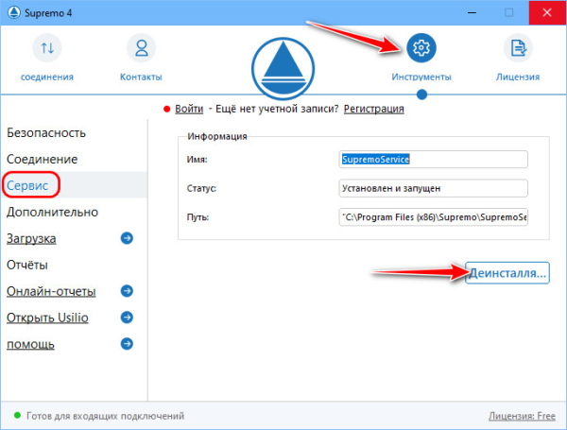
Task: Click the arrow icon next to Онлайн-отчеты
Action: click(x=127, y=291)
